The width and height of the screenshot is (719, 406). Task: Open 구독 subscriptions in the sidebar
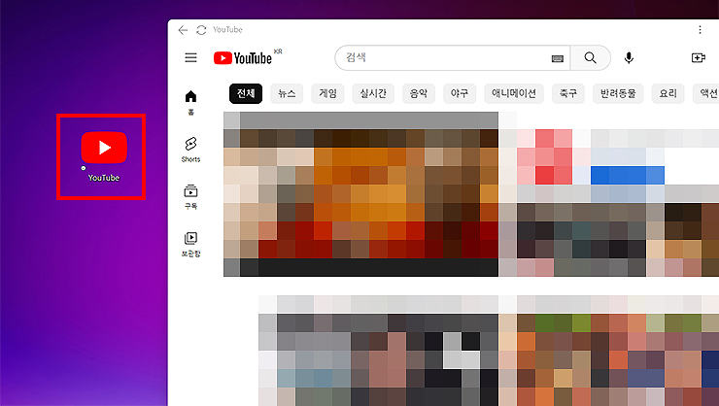[x=190, y=196]
